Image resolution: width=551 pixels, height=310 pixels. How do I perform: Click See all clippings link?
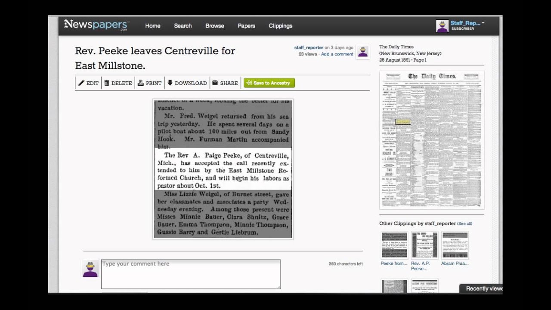coord(464,224)
